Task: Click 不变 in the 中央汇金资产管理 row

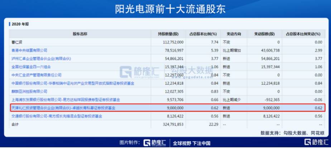Action: point(226,75)
